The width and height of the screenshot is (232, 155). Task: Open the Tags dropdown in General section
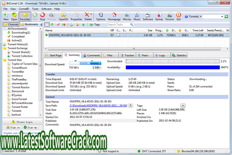(183, 106)
